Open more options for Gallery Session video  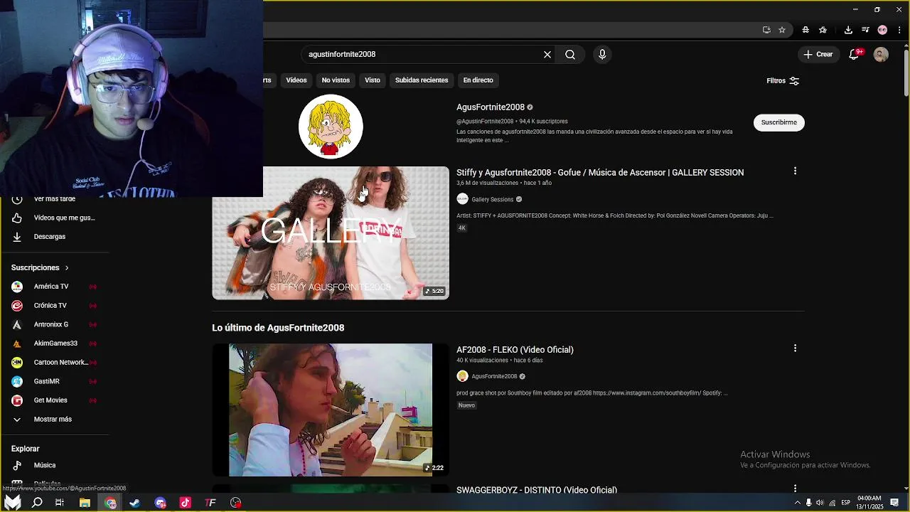[795, 171]
